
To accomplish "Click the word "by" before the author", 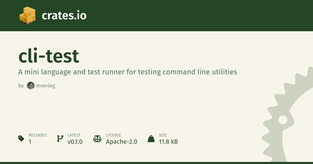I will [x=21, y=86].
